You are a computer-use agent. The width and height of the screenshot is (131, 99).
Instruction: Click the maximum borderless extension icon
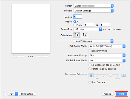[x=124, y=75]
